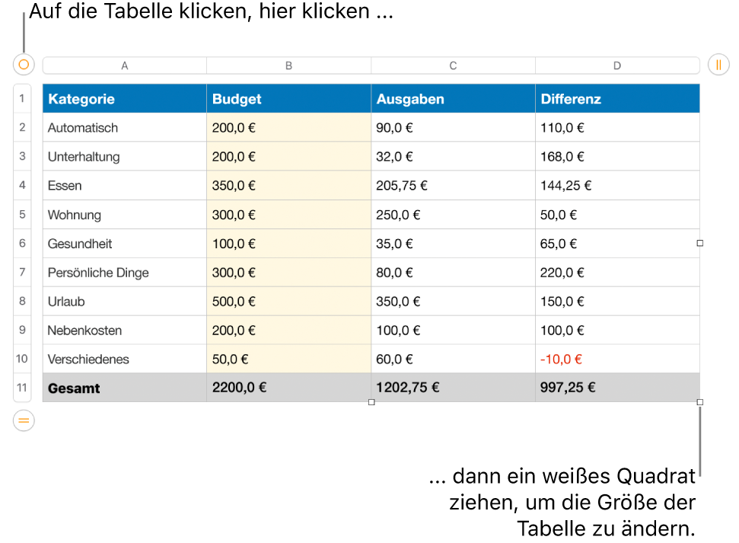This screenshot has width=739, height=543.
Task: Select column A header
Action: tap(124, 65)
